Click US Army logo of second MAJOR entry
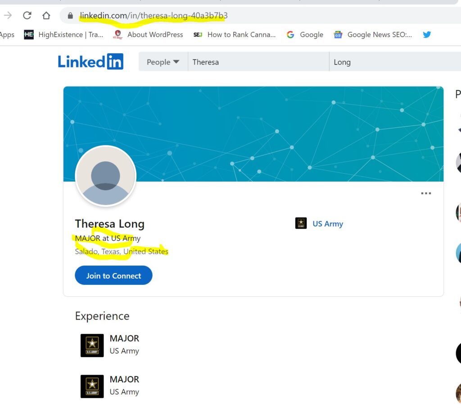461x408 pixels. (92, 386)
